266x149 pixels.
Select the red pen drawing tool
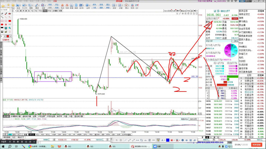[x=6, y=14]
